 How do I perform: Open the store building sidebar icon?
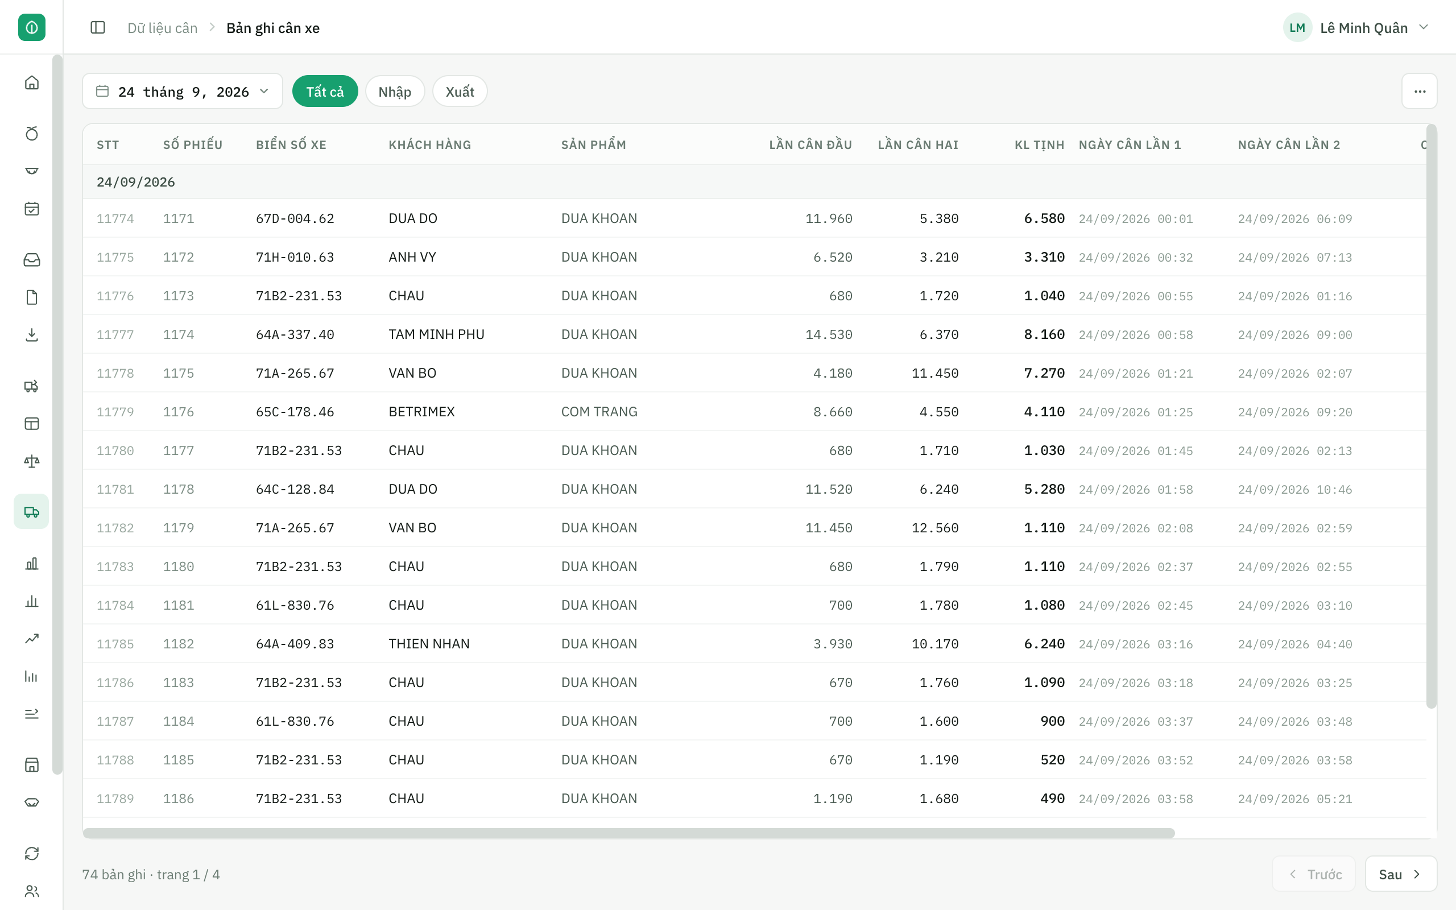[x=32, y=764]
